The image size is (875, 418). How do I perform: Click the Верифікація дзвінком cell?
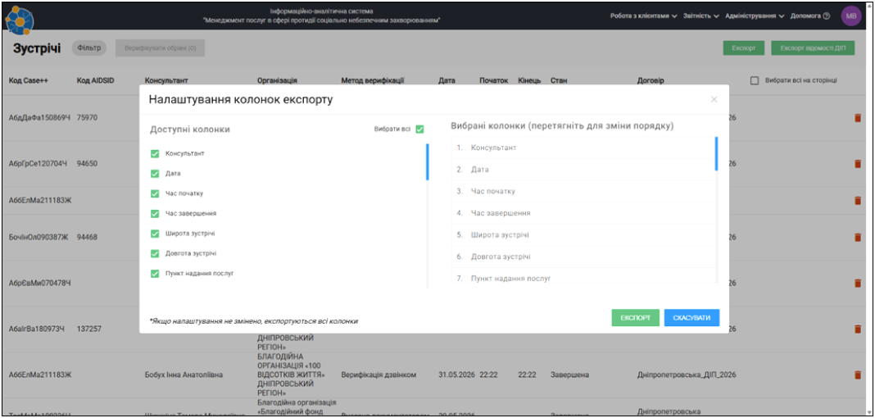point(379,375)
